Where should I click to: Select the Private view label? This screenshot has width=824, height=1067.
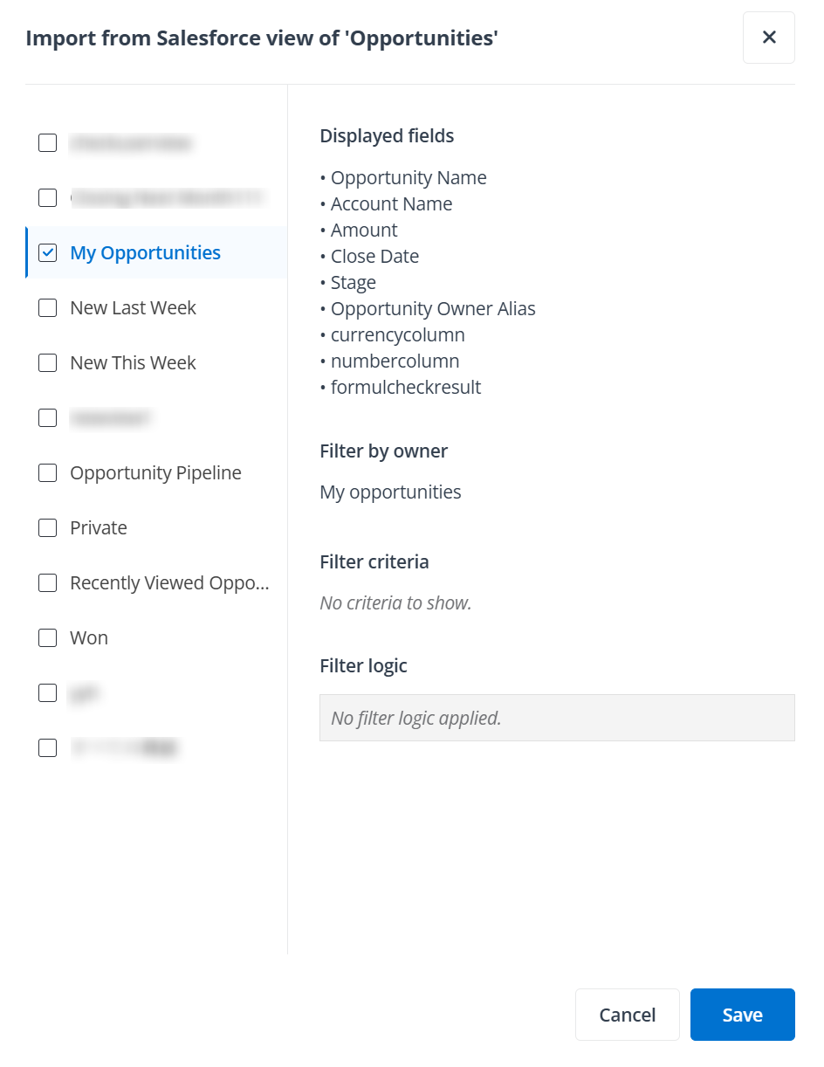coord(99,527)
